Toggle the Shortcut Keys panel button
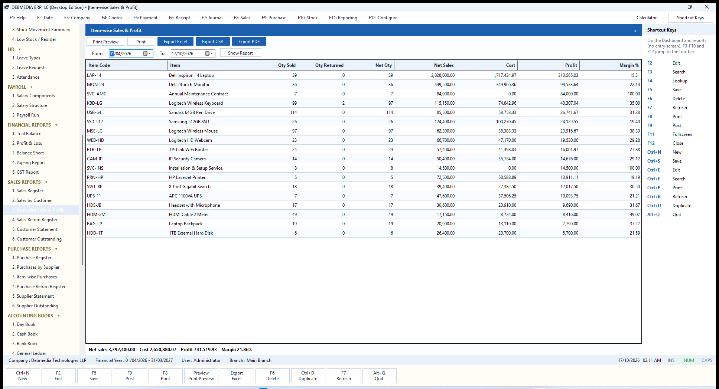 click(x=690, y=18)
